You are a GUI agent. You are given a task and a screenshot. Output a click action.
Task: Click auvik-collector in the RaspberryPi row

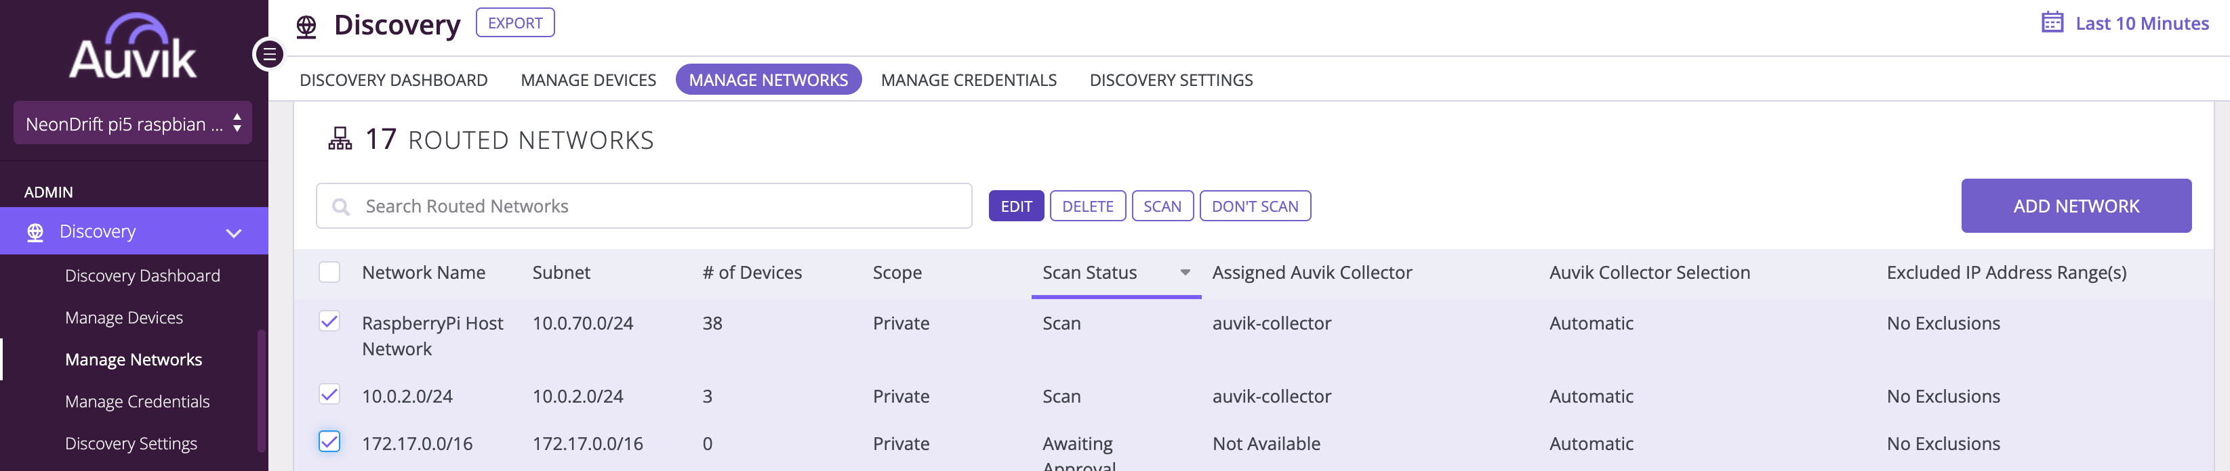point(1272,323)
